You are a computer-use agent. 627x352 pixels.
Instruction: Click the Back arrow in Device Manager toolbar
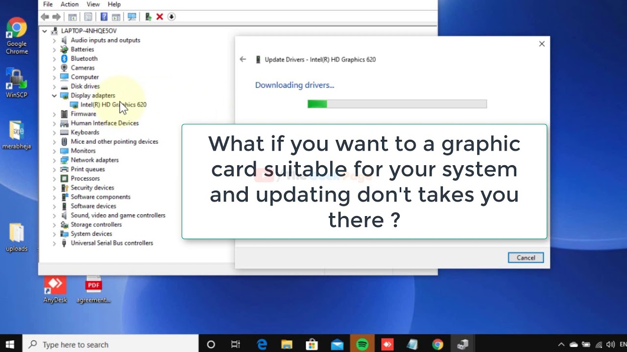(45, 17)
